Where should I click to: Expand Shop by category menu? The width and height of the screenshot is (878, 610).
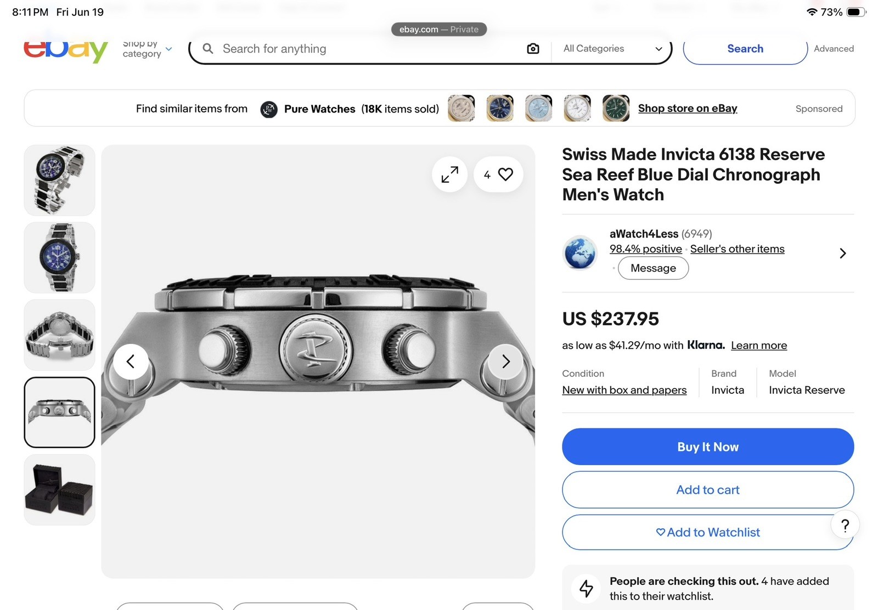pos(147,49)
